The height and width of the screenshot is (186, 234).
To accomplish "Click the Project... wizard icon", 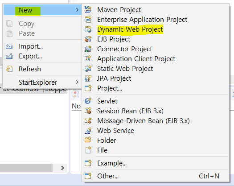I will [88, 88].
